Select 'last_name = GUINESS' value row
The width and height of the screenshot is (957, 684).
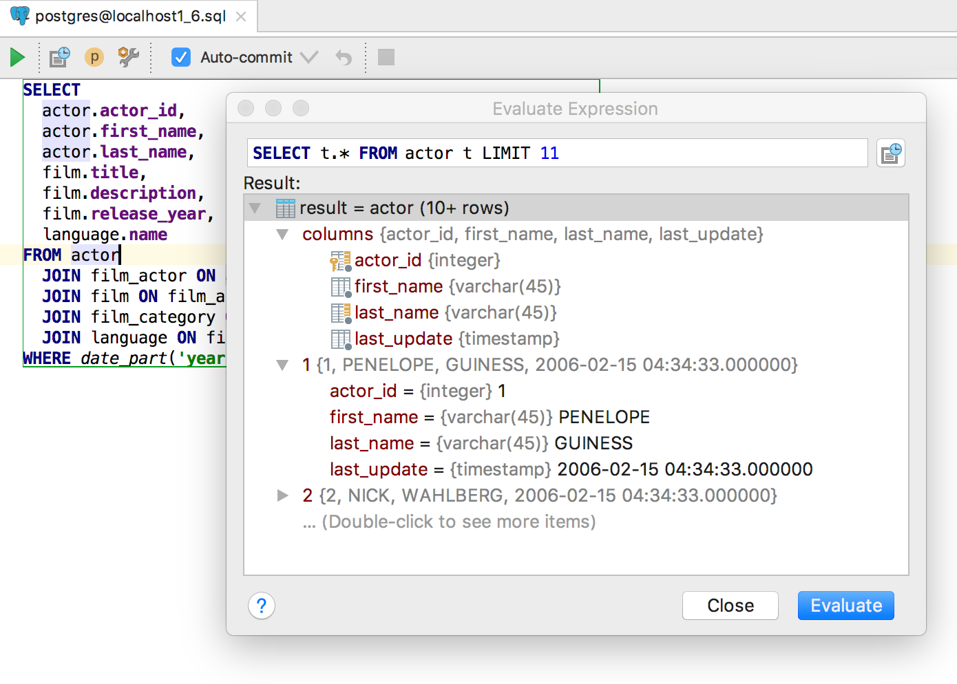pyautogui.click(x=481, y=443)
